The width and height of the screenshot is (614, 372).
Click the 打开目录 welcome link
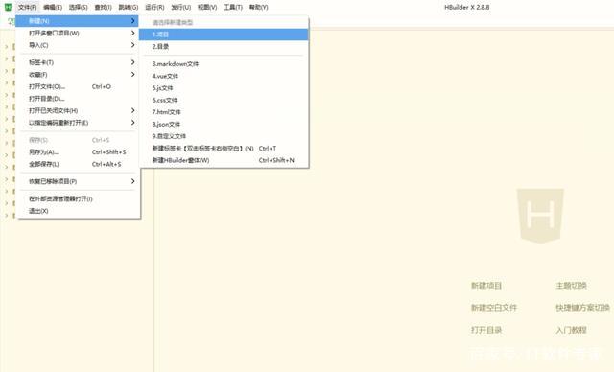[486, 330]
